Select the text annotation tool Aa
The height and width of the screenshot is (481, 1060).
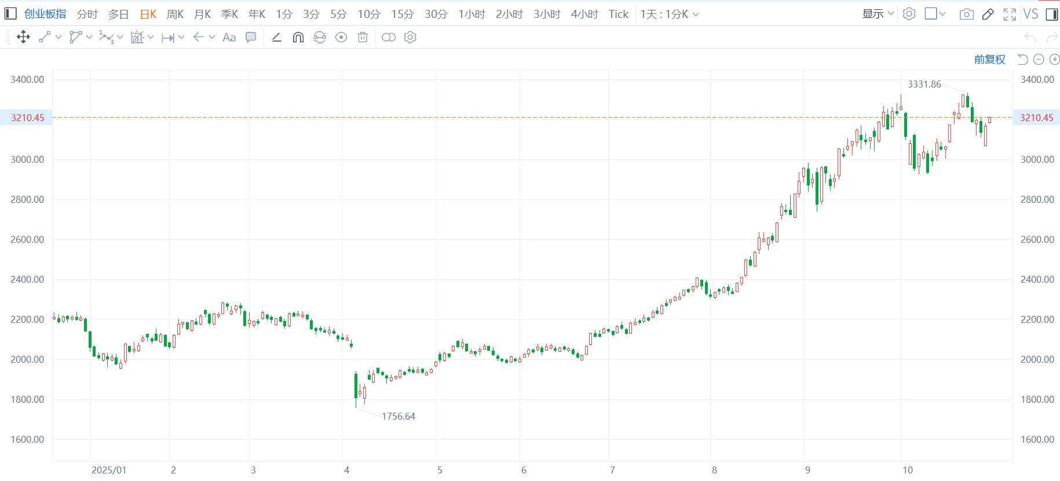(229, 38)
